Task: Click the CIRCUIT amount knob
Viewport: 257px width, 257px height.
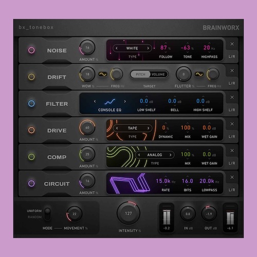Action: 87,181
